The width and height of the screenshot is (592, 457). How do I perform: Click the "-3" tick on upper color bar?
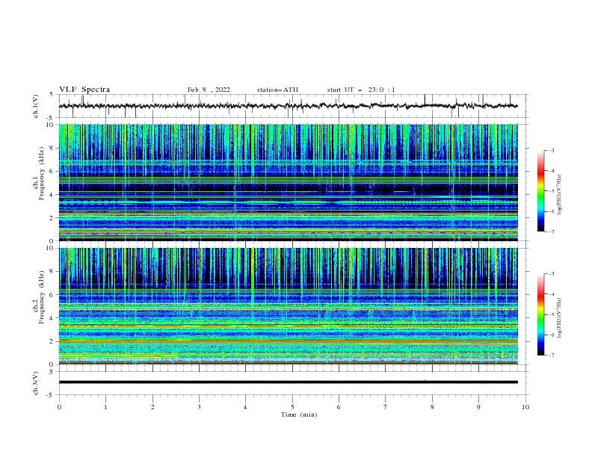[551, 150]
